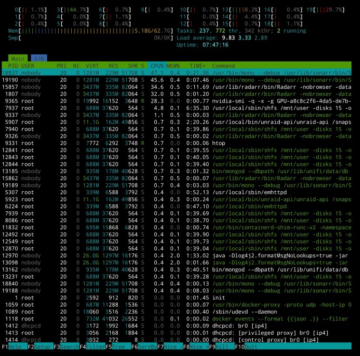Click CPU 13 meter showing 38.2%
Viewport: 360px width, 356px height.
click(241, 9)
